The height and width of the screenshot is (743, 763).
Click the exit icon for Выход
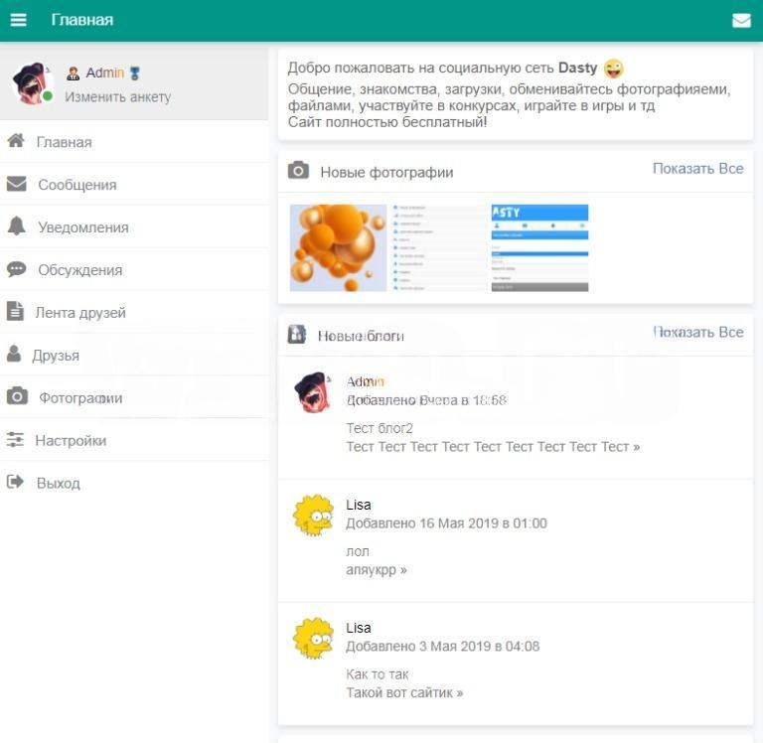[15, 483]
